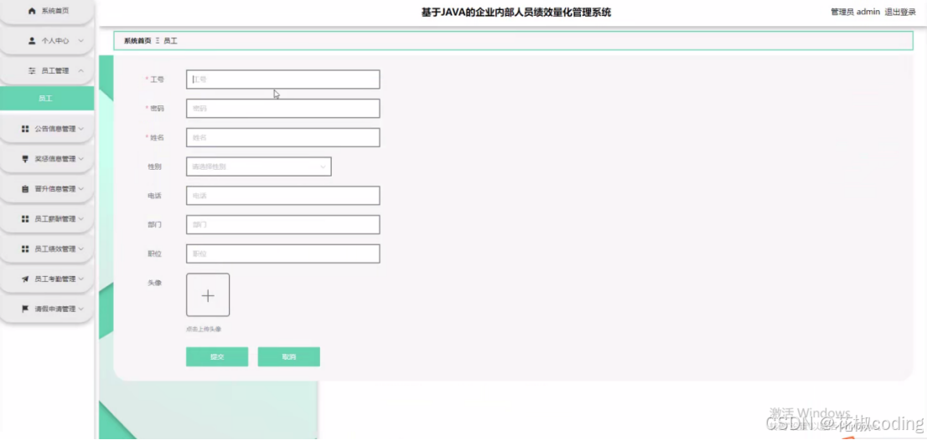Viewport: 927px width, 440px height.
Task: Click the paper plane icon beside 员工考勤管理
Action: coord(25,279)
